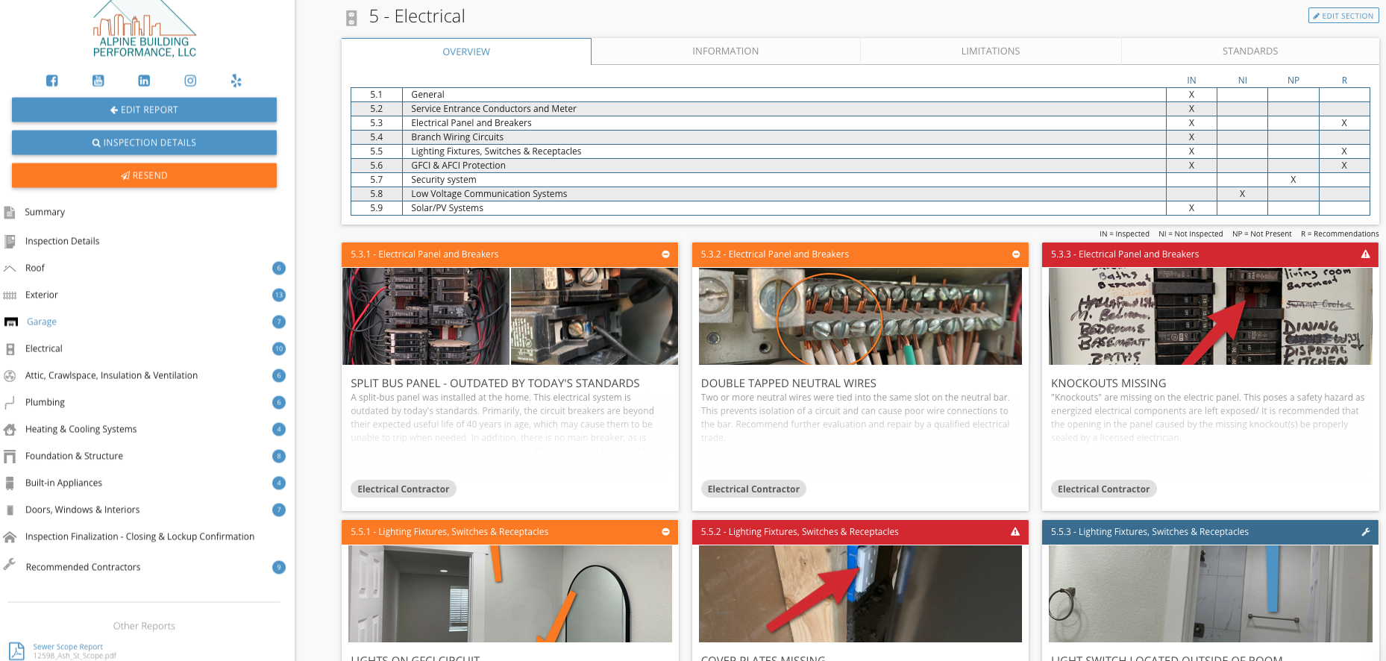Open the Facebook social icon
The height and width of the screenshot is (661, 1386).
(52, 81)
